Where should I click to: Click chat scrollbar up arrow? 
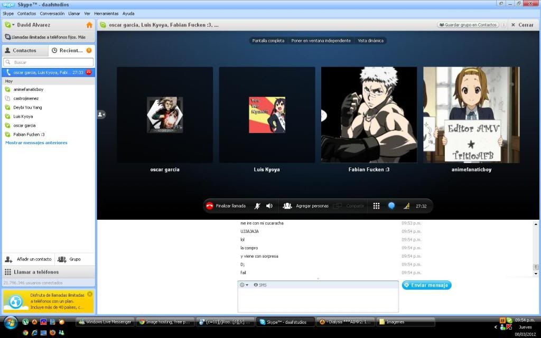[x=536, y=224]
